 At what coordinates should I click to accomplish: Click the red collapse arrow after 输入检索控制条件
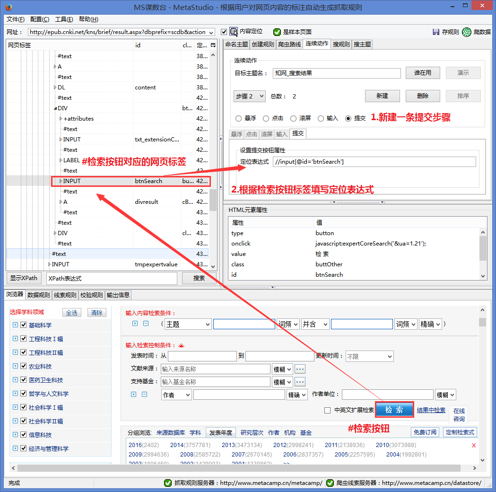point(181,345)
